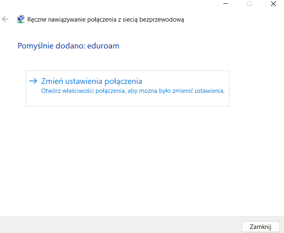
Task: Click the wireless network wizard icon
Action: pos(20,19)
